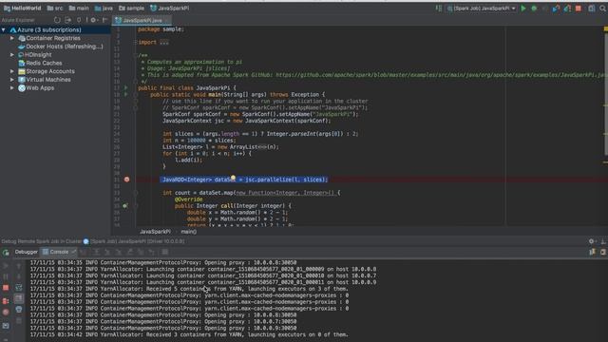Screen dimensions: 608x342
Task: Click JavaSparkPi in the navigation breadcrumb
Action: click(169, 9)
